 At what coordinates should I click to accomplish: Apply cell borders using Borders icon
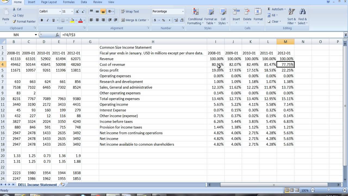[x=63, y=20]
